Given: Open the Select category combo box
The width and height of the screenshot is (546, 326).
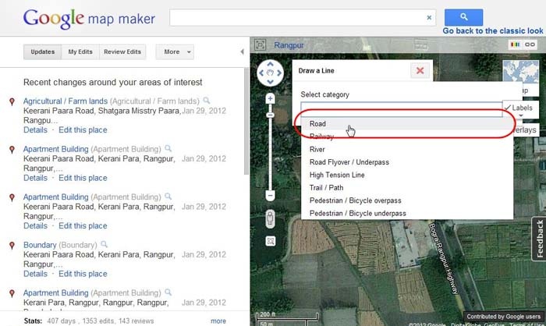Looking at the screenshot, I should (x=401, y=109).
